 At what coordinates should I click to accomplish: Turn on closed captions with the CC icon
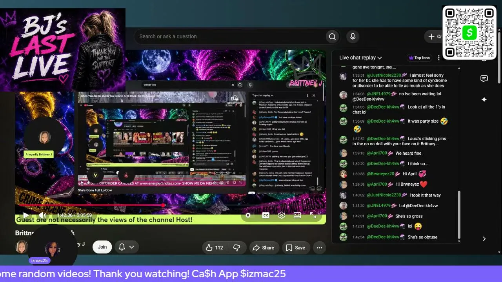[266, 215]
